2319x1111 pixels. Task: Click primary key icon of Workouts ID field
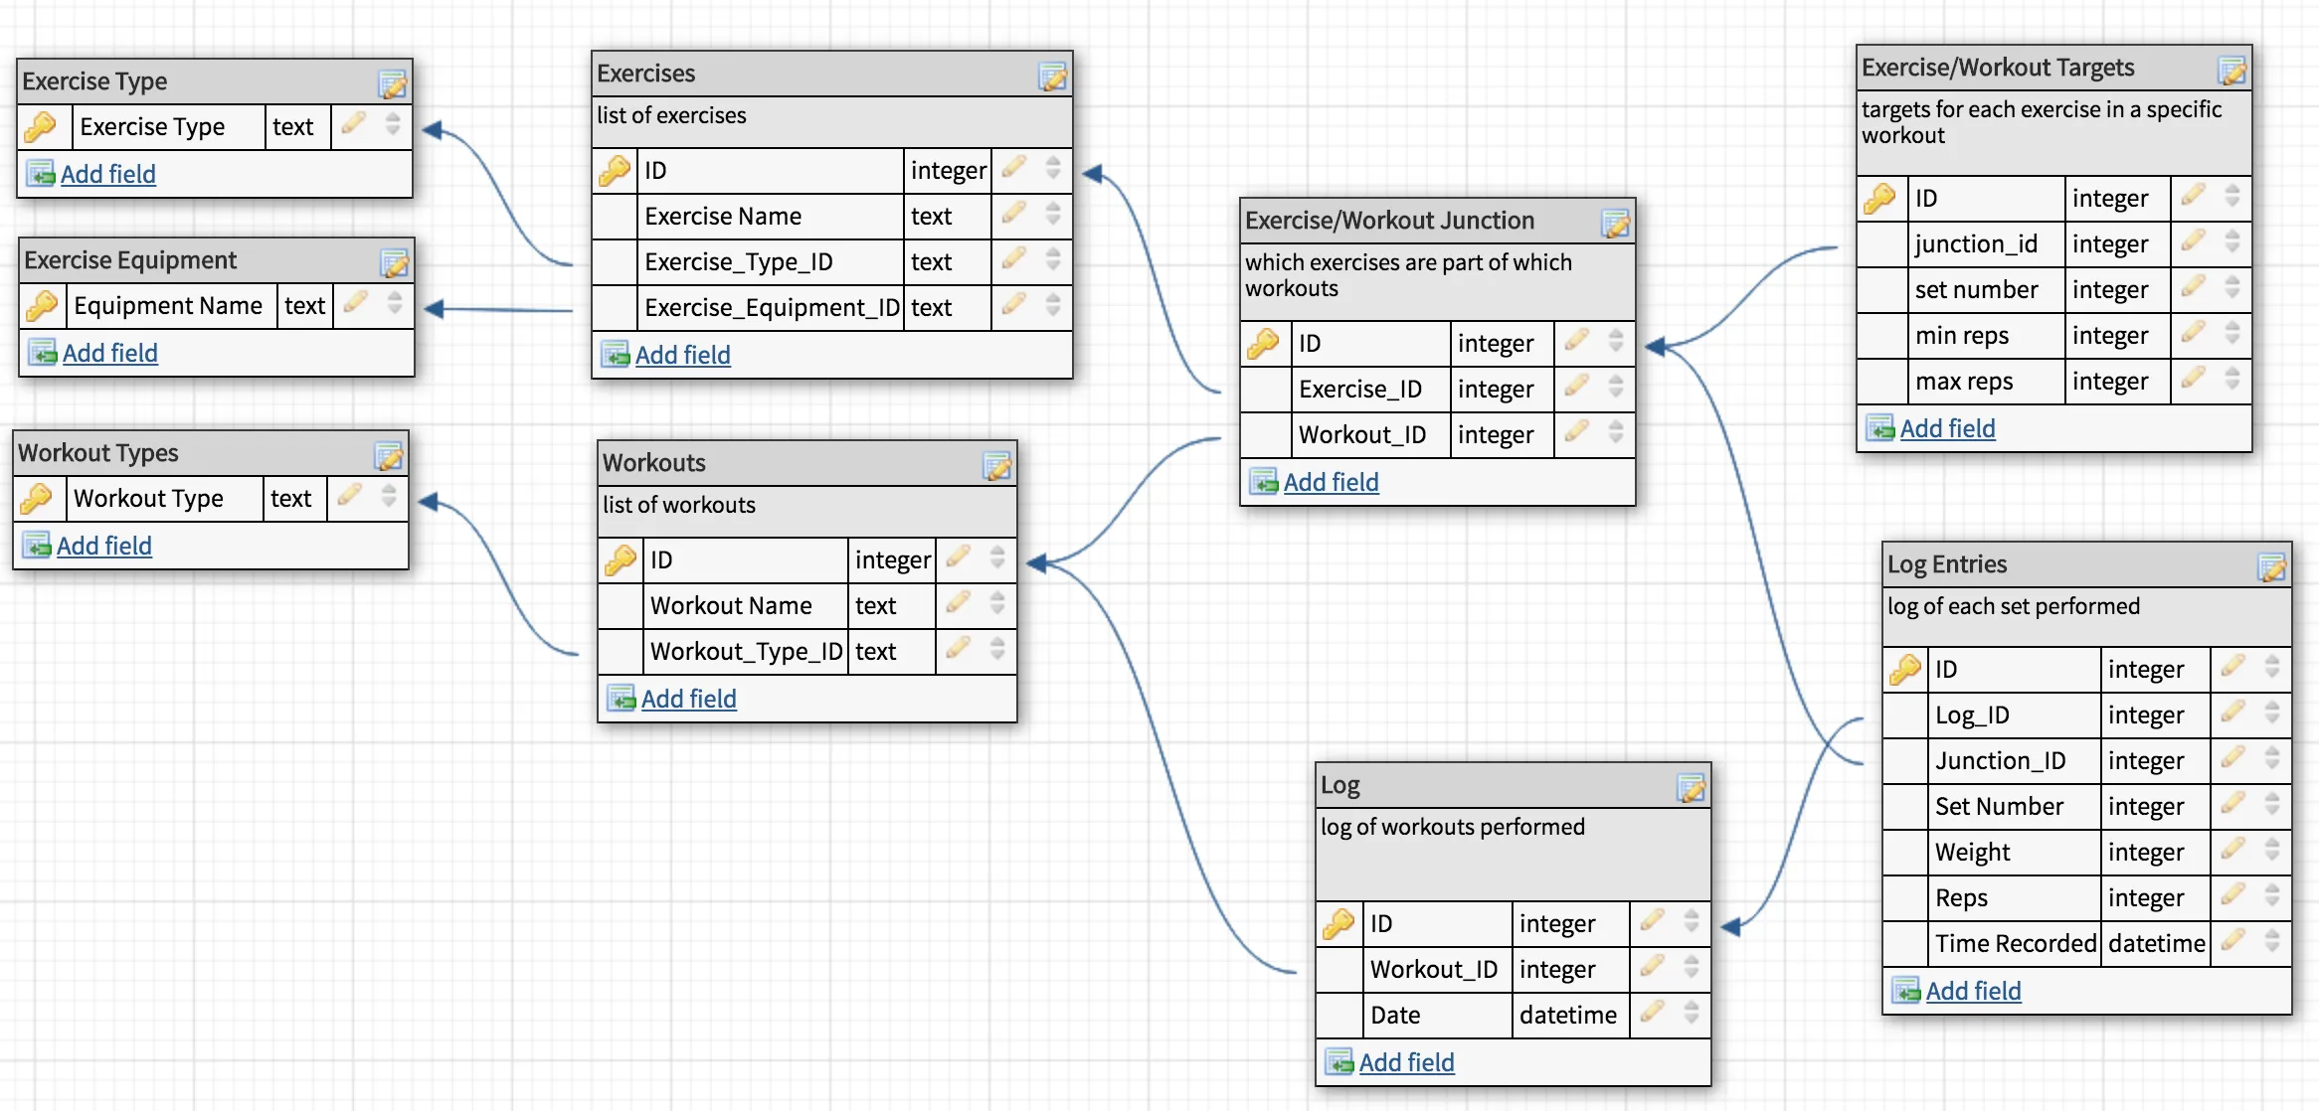point(621,560)
